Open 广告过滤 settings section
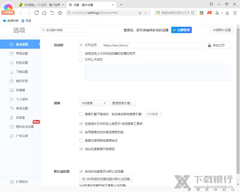The height and width of the screenshot is (192, 240). pyautogui.click(x=22, y=136)
